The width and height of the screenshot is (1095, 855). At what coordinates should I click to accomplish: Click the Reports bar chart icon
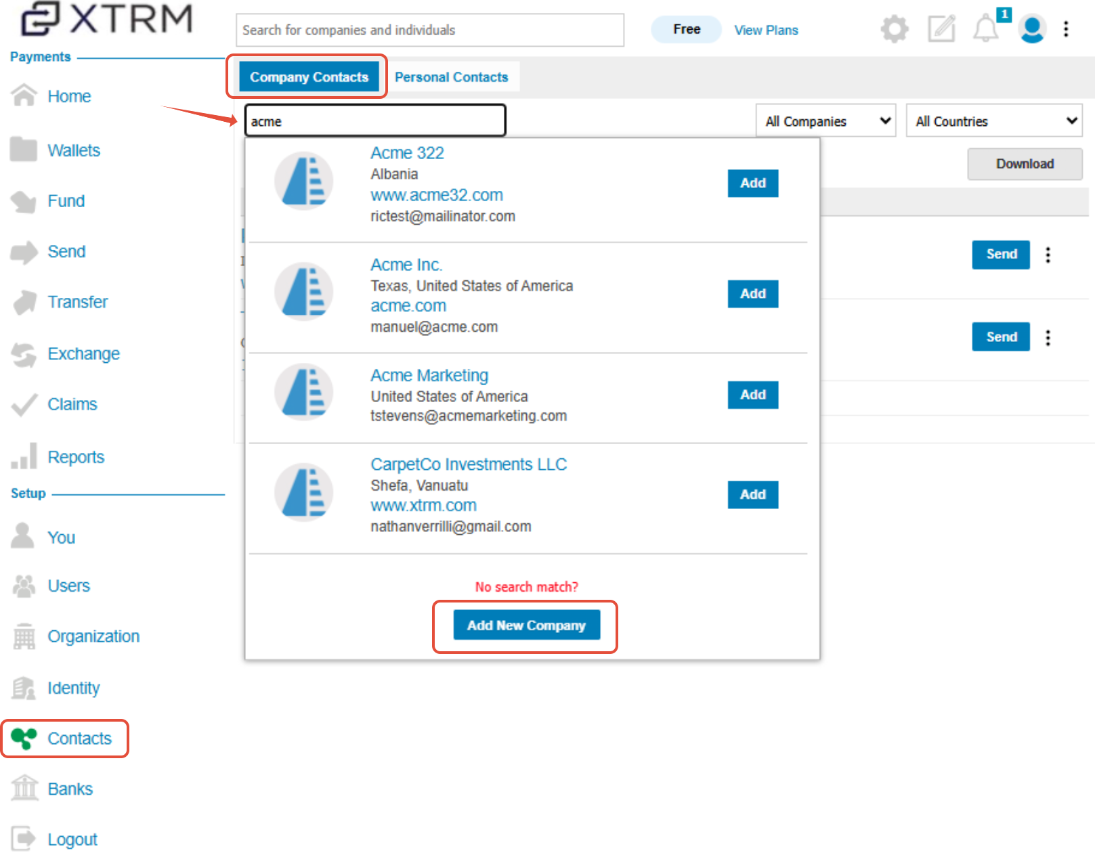tap(24, 456)
